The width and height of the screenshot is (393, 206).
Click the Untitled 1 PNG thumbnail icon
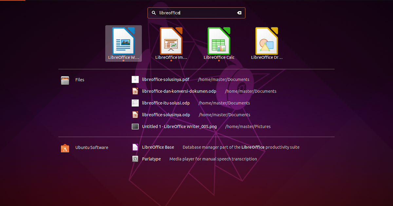135,127
